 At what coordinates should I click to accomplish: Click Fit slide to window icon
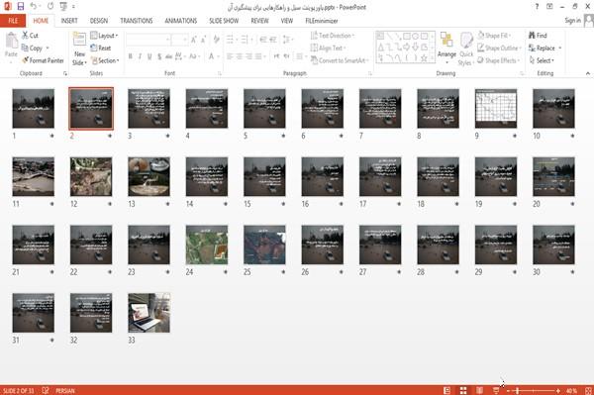point(588,390)
